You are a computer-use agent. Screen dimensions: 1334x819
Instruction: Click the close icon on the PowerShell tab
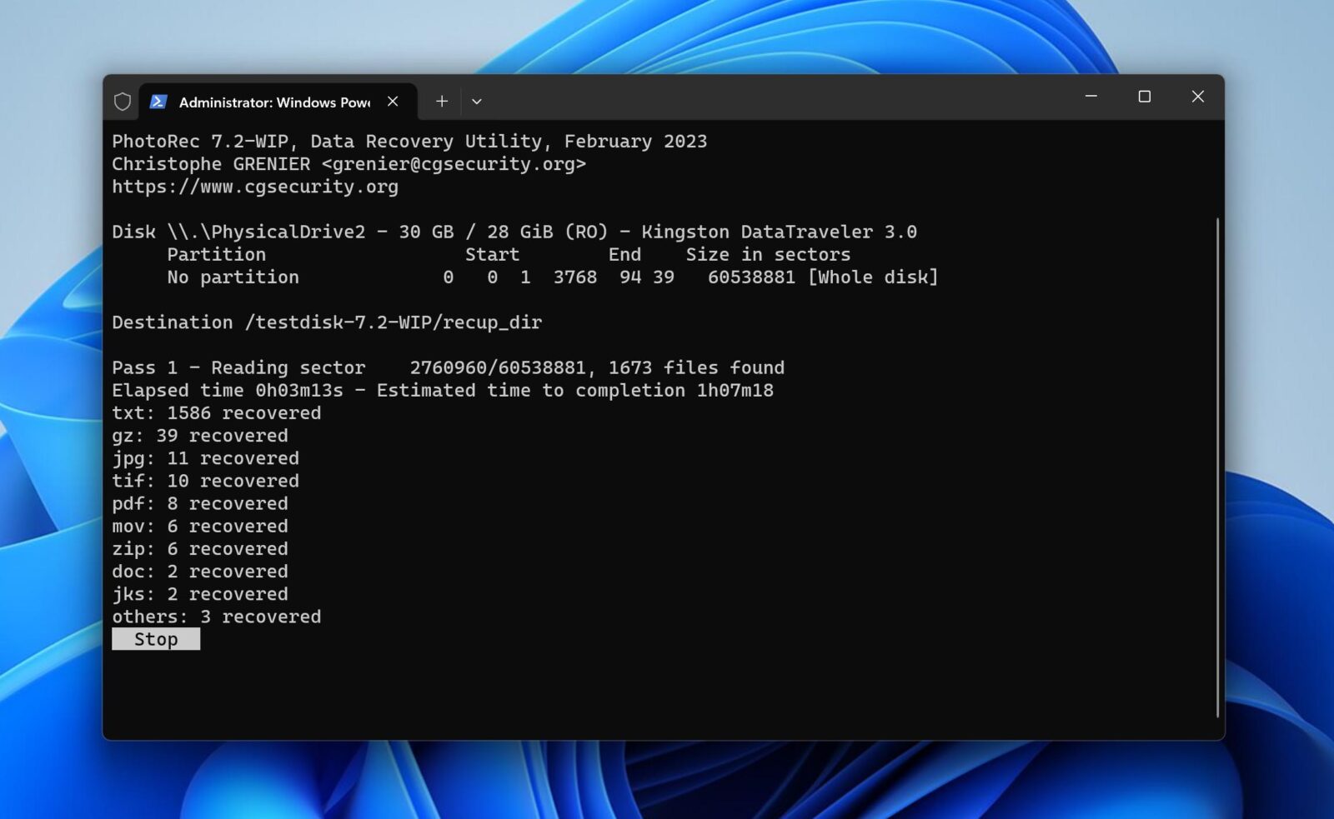click(393, 101)
